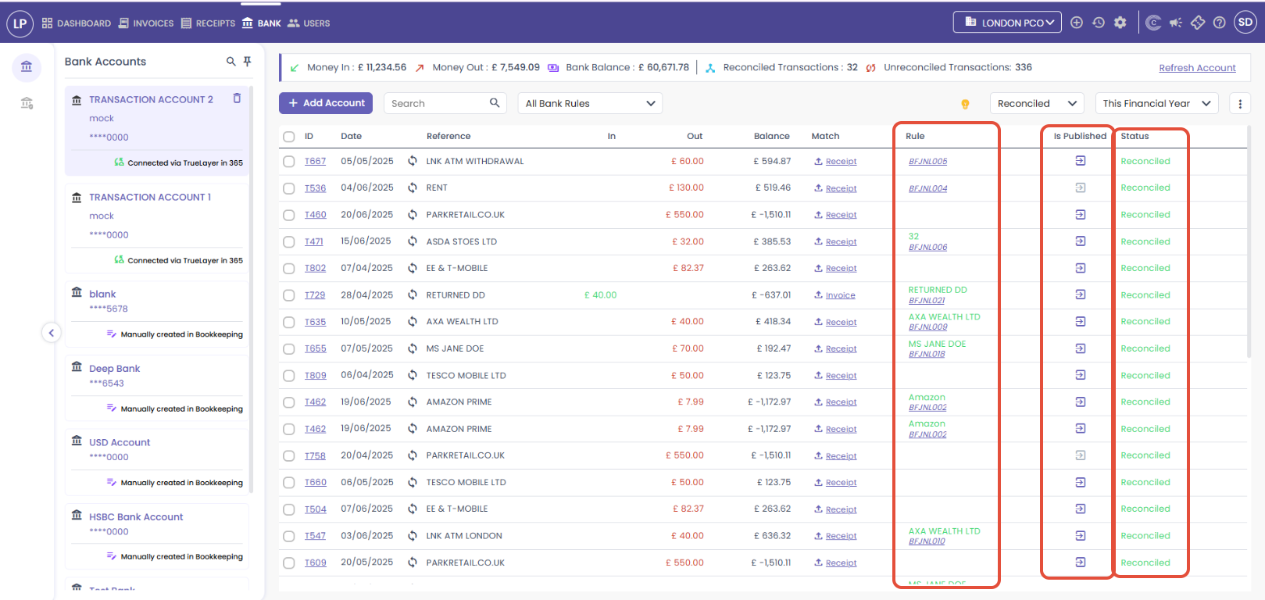This screenshot has height=600, width=1265.
Task: Open rule BFJNL005 link
Action: pos(927,162)
